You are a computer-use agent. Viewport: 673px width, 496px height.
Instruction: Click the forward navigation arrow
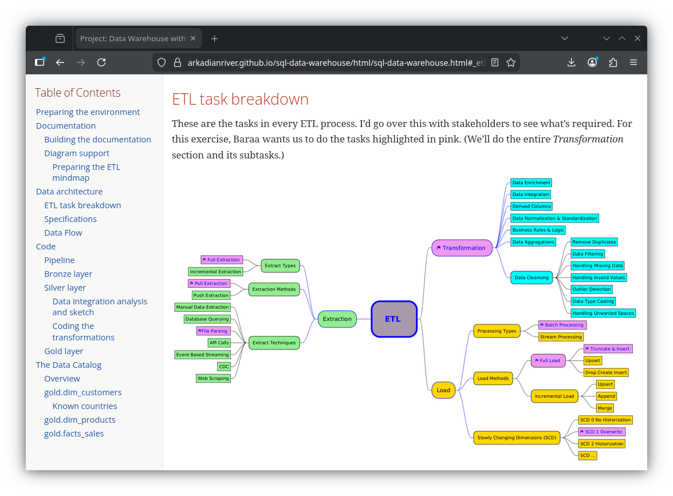click(x=81, y=62)
